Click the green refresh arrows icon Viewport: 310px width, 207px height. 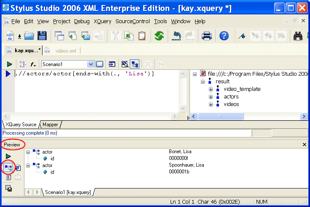point(159,36)
